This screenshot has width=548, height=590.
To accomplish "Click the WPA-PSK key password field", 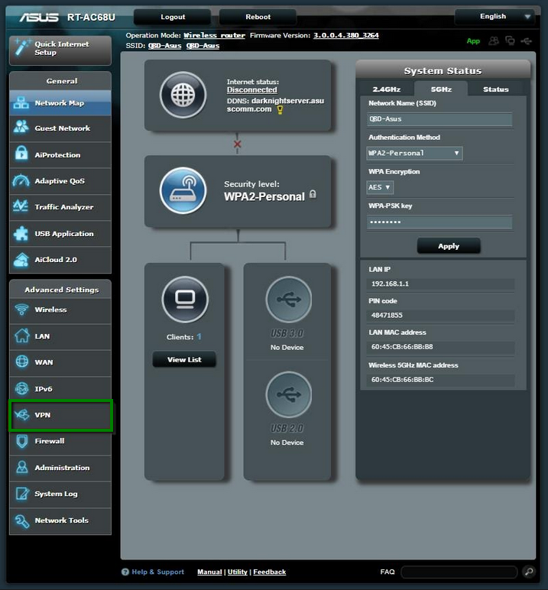I will pos(439,222).
